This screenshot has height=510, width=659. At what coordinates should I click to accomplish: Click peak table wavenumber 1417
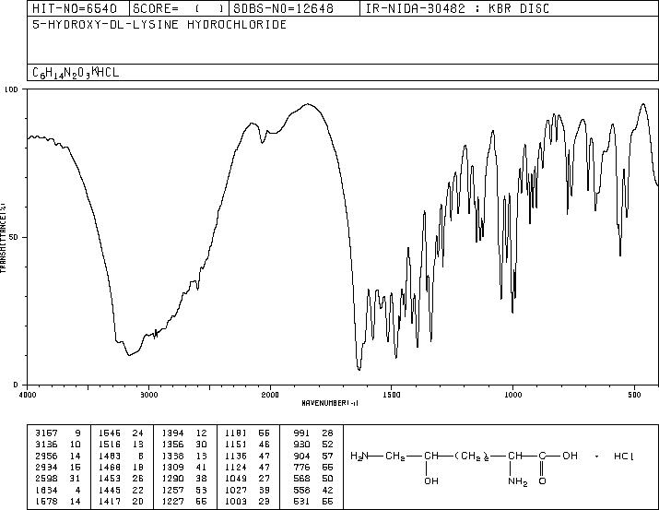tap(110, 501)
